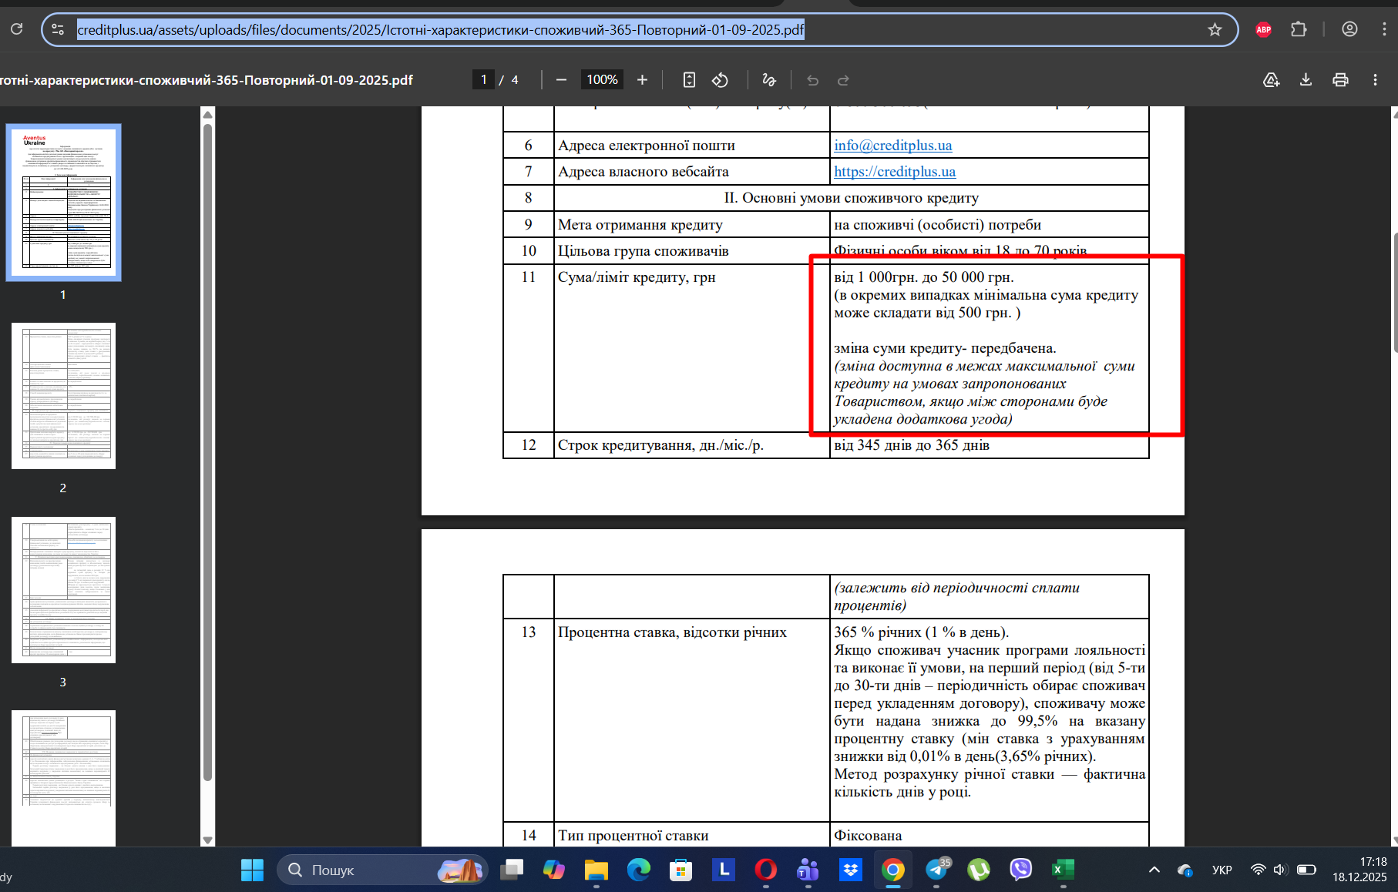
Task: Download the PDF file
Action: 1306,80
